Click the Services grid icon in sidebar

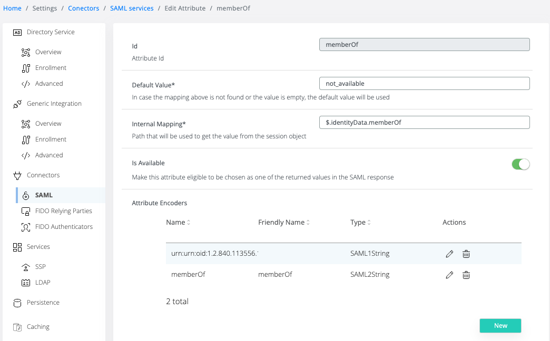17,247
